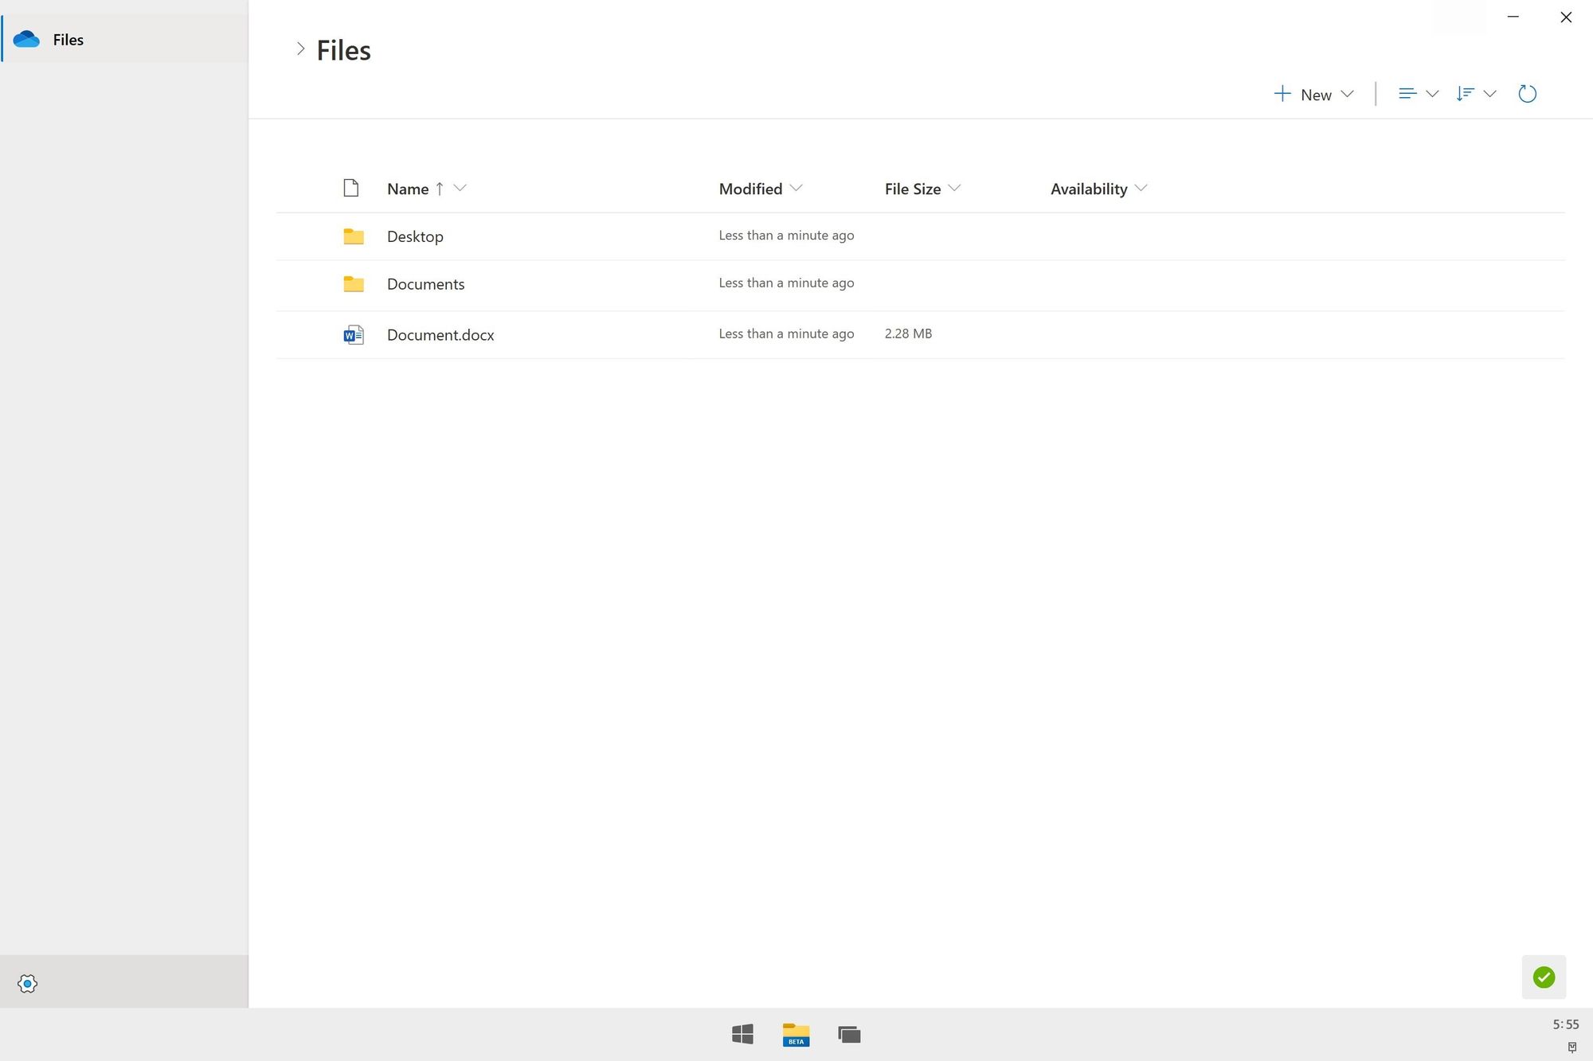Open the Documents folder
This screenshot has width=1593, height=1061.
pos(424,283)
